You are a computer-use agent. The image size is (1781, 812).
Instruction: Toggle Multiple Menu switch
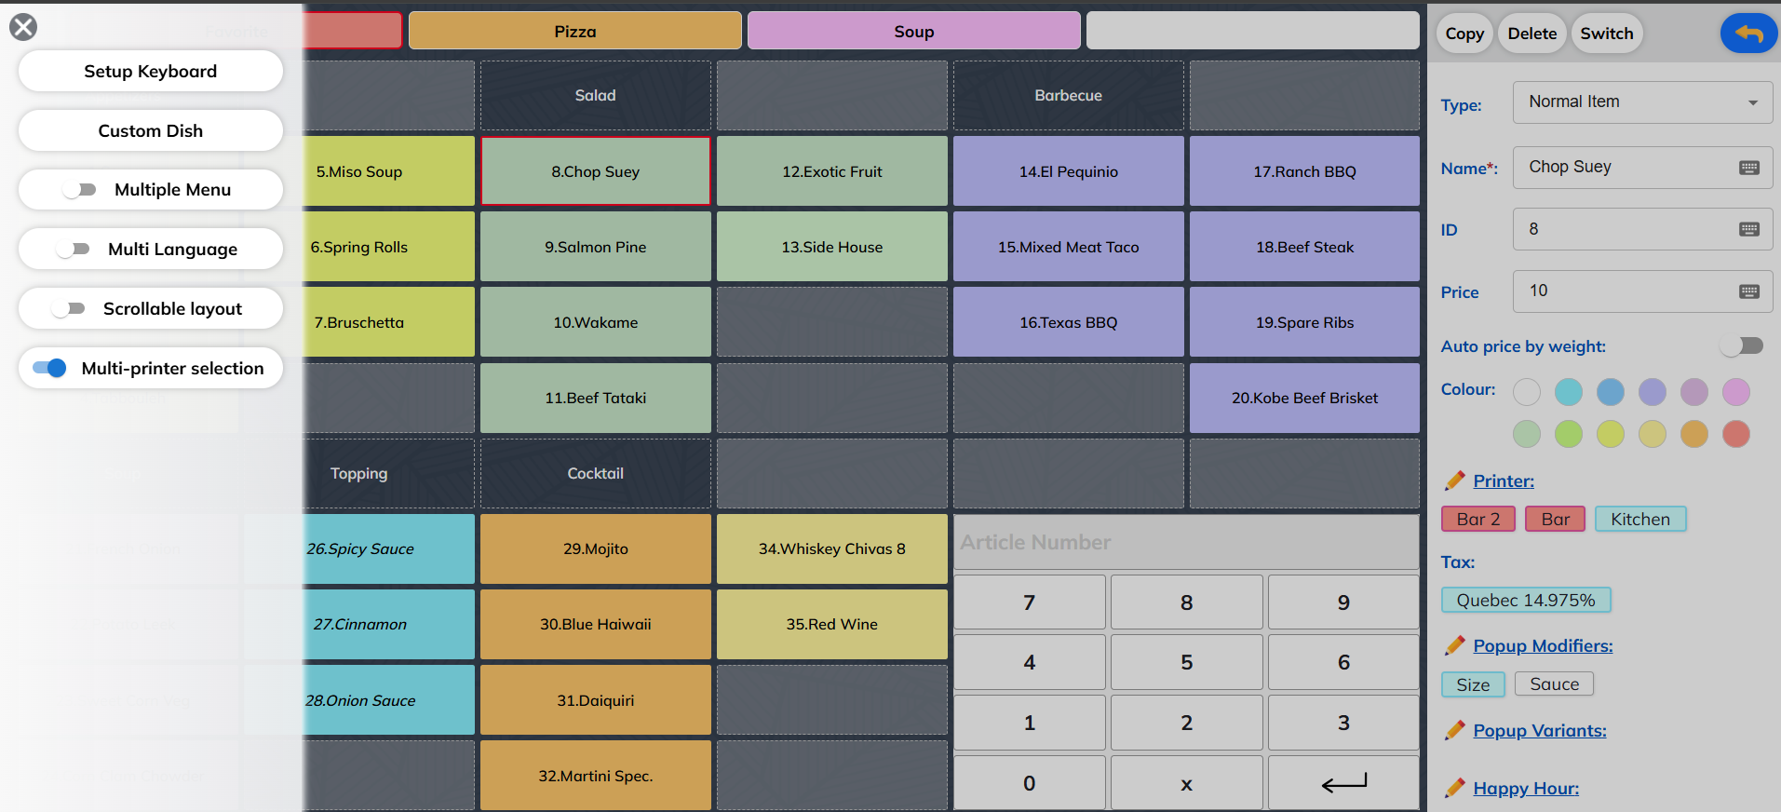pyautogui.click(x=80, y=190)
